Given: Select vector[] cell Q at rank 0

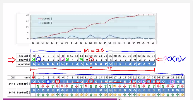Looking at the screenshot, I should [34, 82].
